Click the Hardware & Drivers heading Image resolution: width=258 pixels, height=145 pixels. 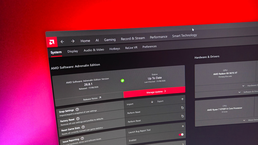coord(207,57)
